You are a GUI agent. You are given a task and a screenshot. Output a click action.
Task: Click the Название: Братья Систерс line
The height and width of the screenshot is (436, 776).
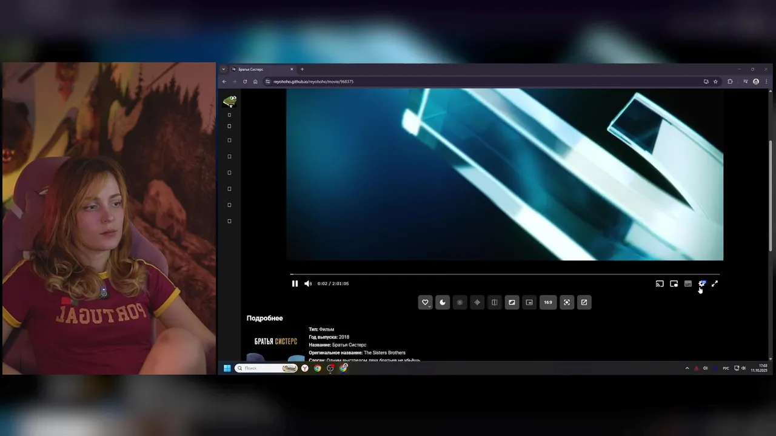point(338,345)
